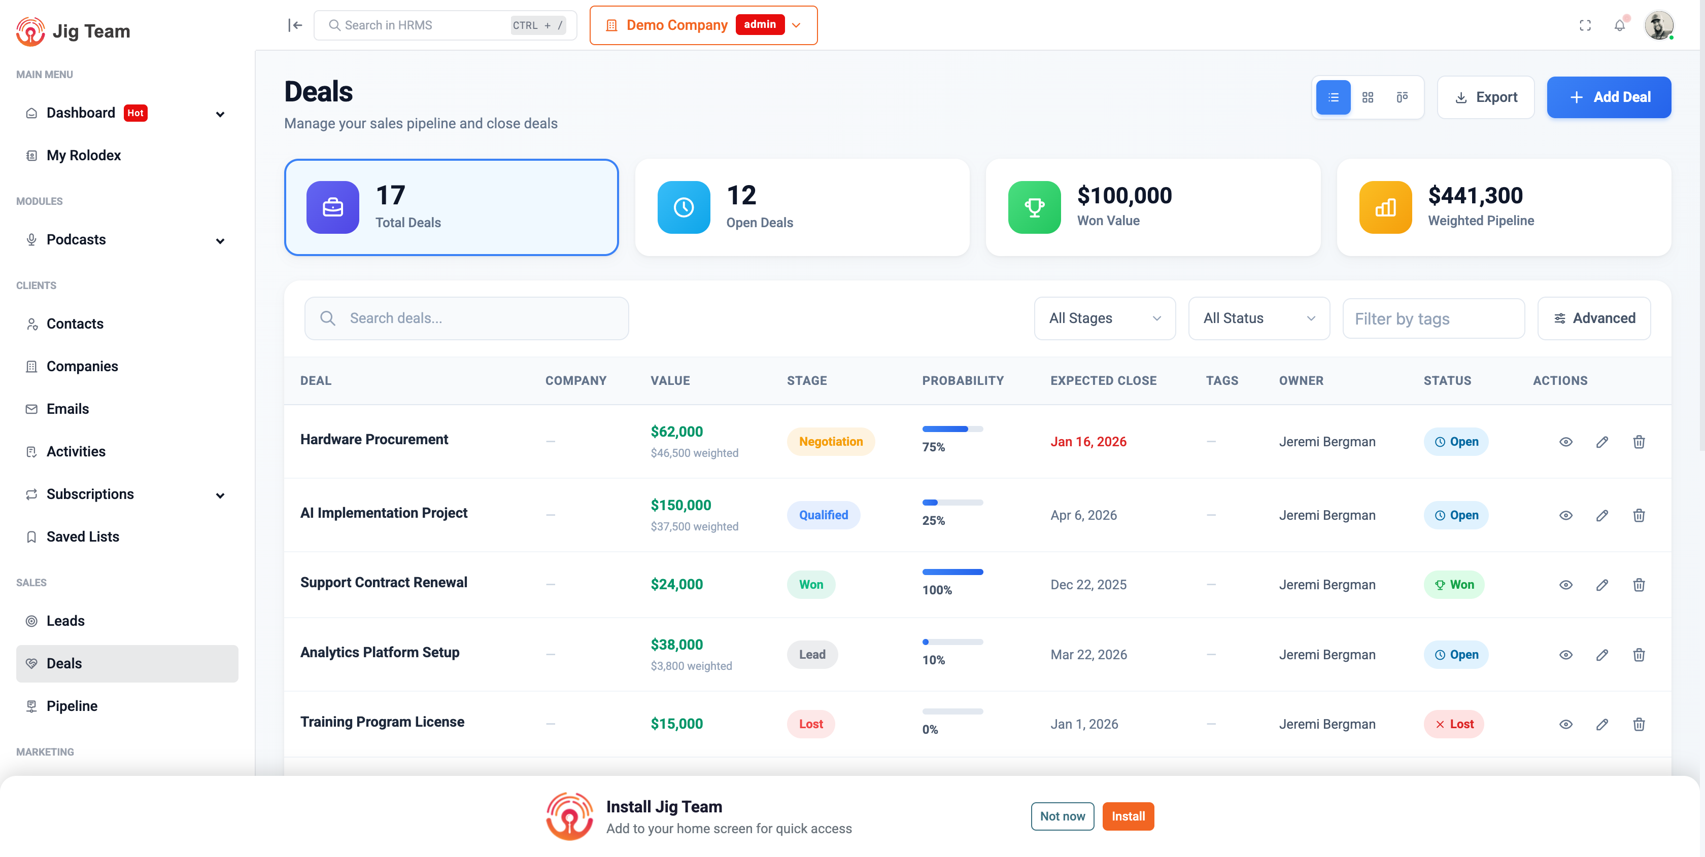Open Pipeline in the sidebar
This screenshot has height=857, width=1705.
pos(72,705)
